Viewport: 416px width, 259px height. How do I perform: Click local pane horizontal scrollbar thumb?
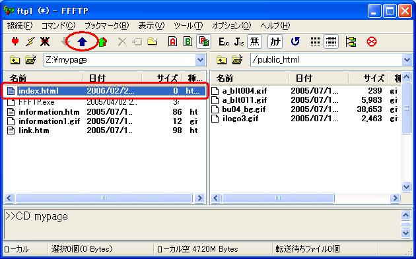104,198
